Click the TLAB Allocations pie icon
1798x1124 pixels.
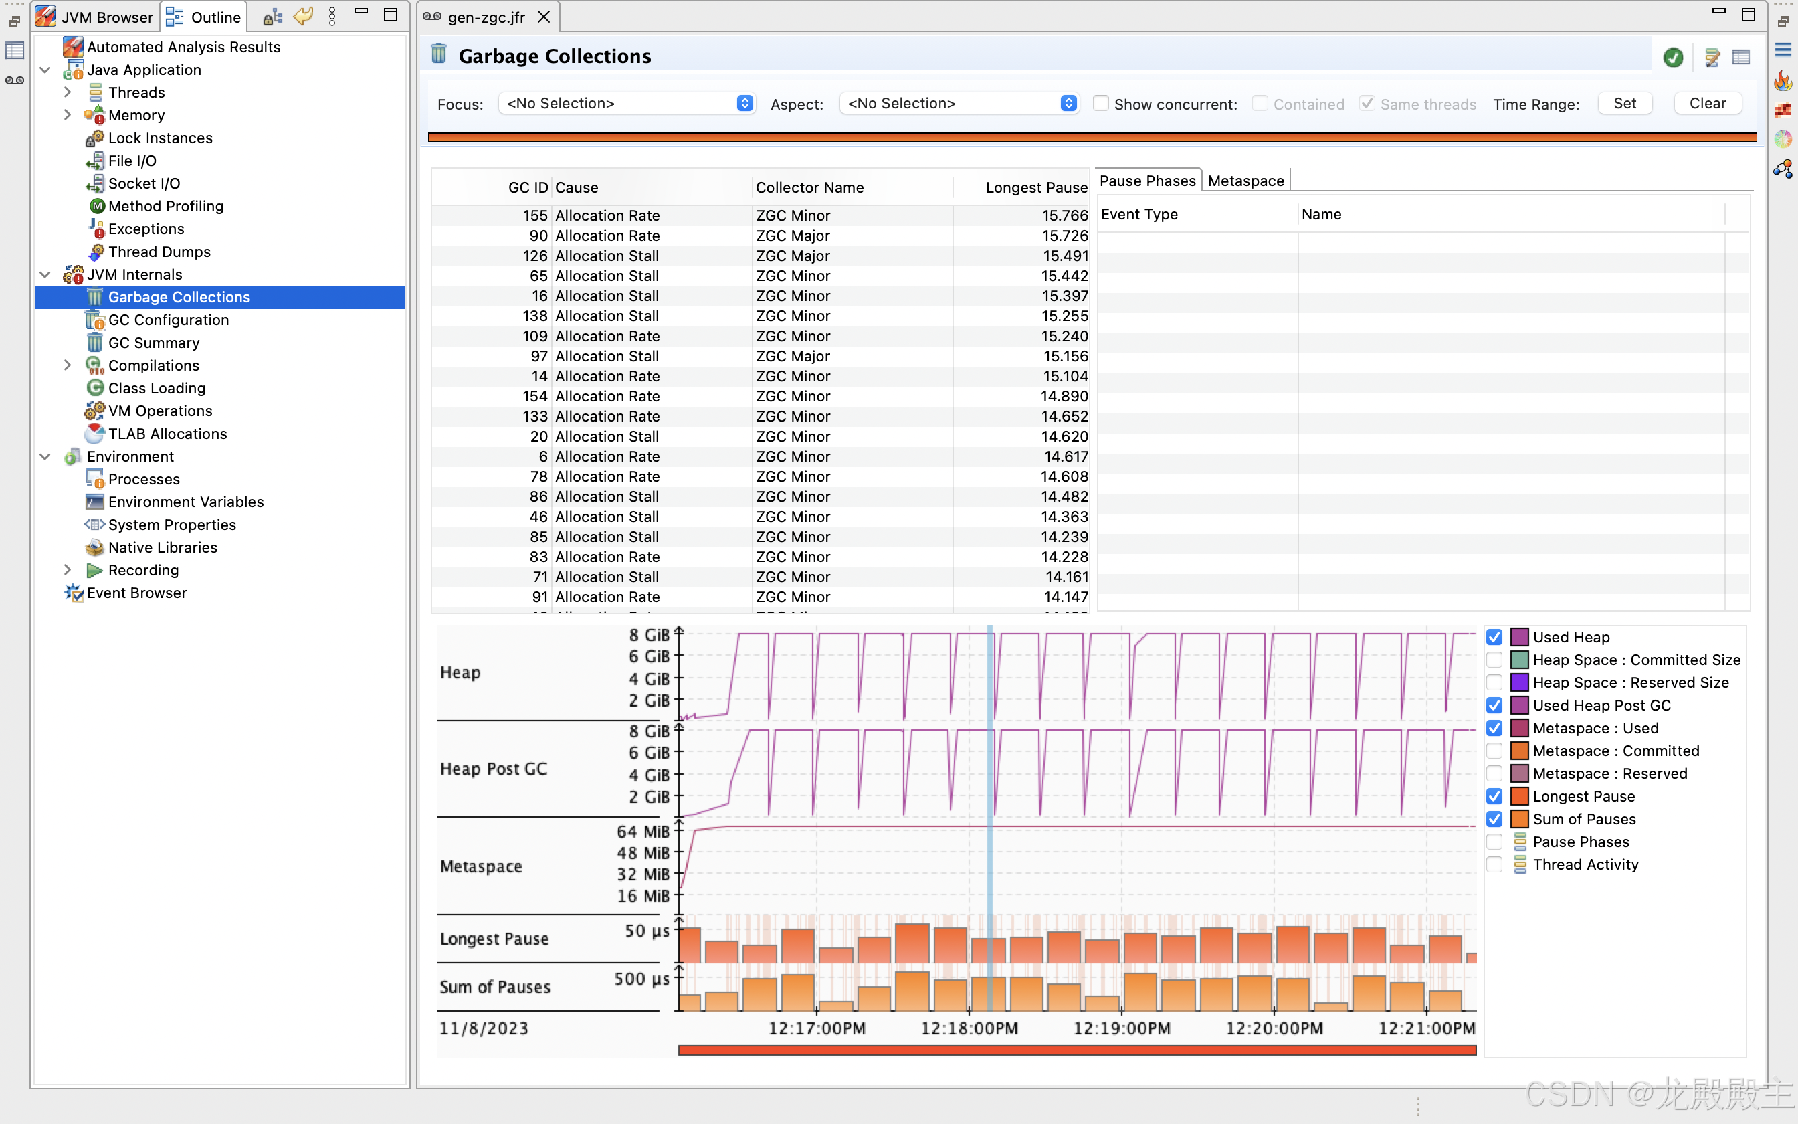94,434
